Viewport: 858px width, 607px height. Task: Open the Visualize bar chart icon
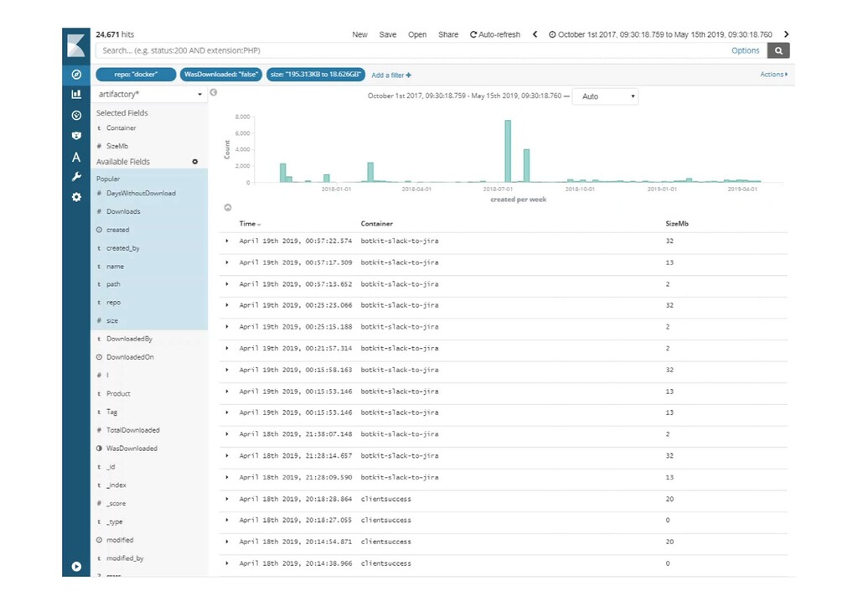[x=76, y=95]
